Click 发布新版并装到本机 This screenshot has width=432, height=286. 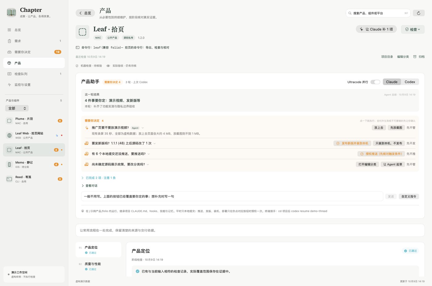[x=352, y=143]
